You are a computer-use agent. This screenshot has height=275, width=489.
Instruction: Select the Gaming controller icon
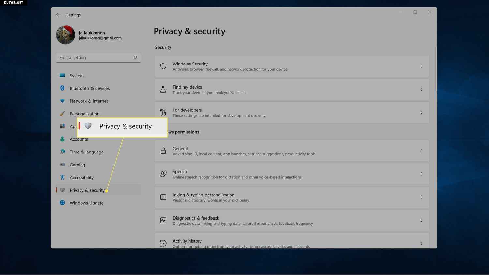pyautogui.click(x=62, y=165)
